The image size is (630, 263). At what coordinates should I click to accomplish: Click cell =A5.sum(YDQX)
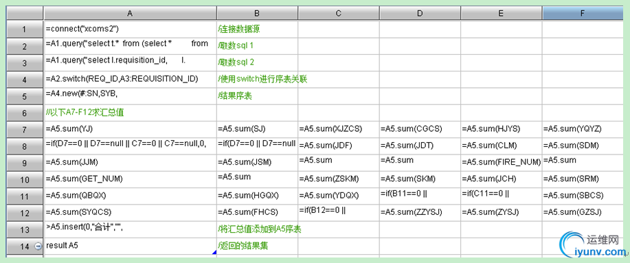tap(339, 196)
